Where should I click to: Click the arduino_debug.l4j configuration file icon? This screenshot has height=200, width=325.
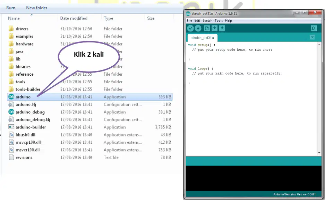[x=11, y=120]
